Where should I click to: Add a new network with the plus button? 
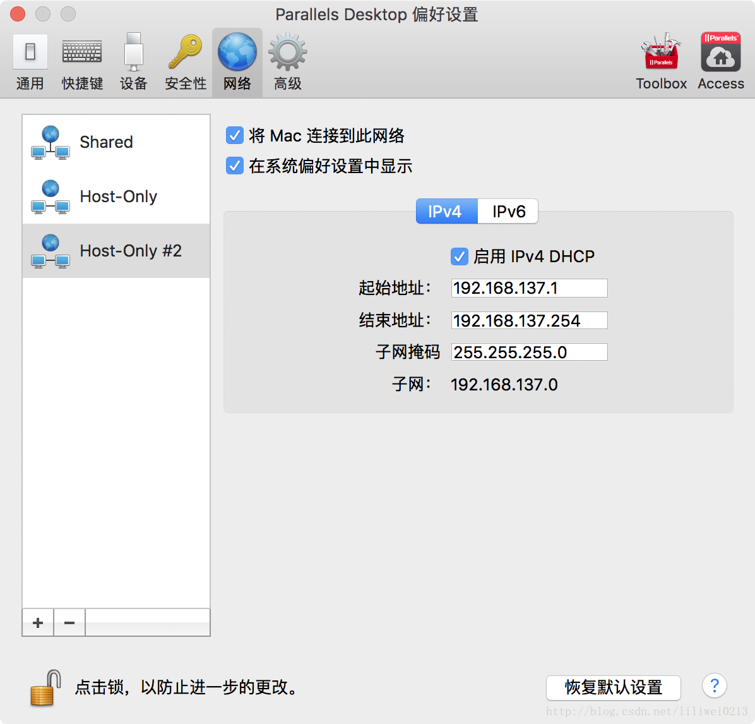[x=38, y=622]
